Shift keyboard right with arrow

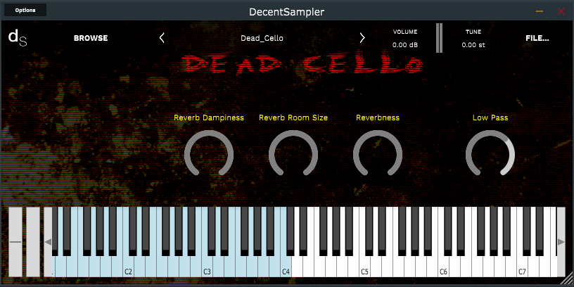561,241
